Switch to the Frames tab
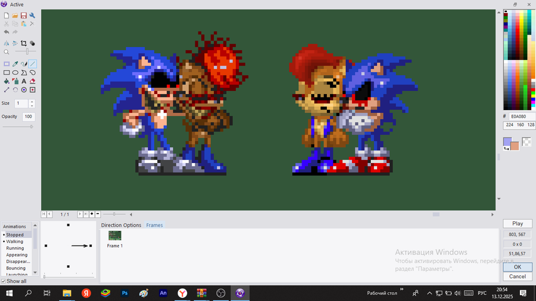This screenshot has height=301, width=536. pos(154,225)
